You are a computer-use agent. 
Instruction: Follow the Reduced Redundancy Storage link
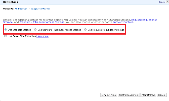[144, 20]
